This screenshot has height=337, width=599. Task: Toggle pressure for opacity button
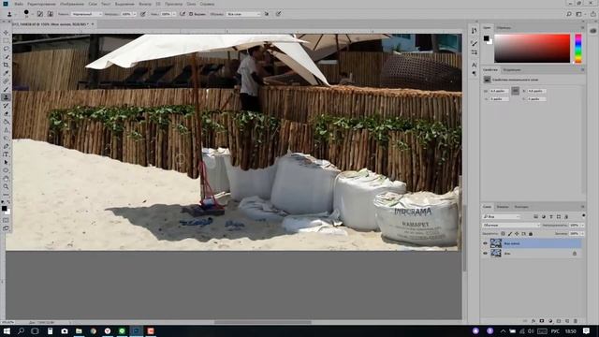[x=143, y=14]
